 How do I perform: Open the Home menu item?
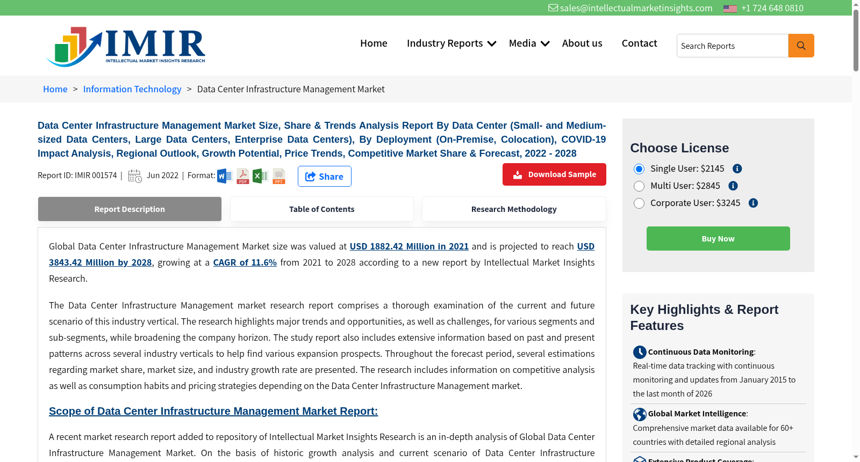pyautogui.click(x=374, y=43)
